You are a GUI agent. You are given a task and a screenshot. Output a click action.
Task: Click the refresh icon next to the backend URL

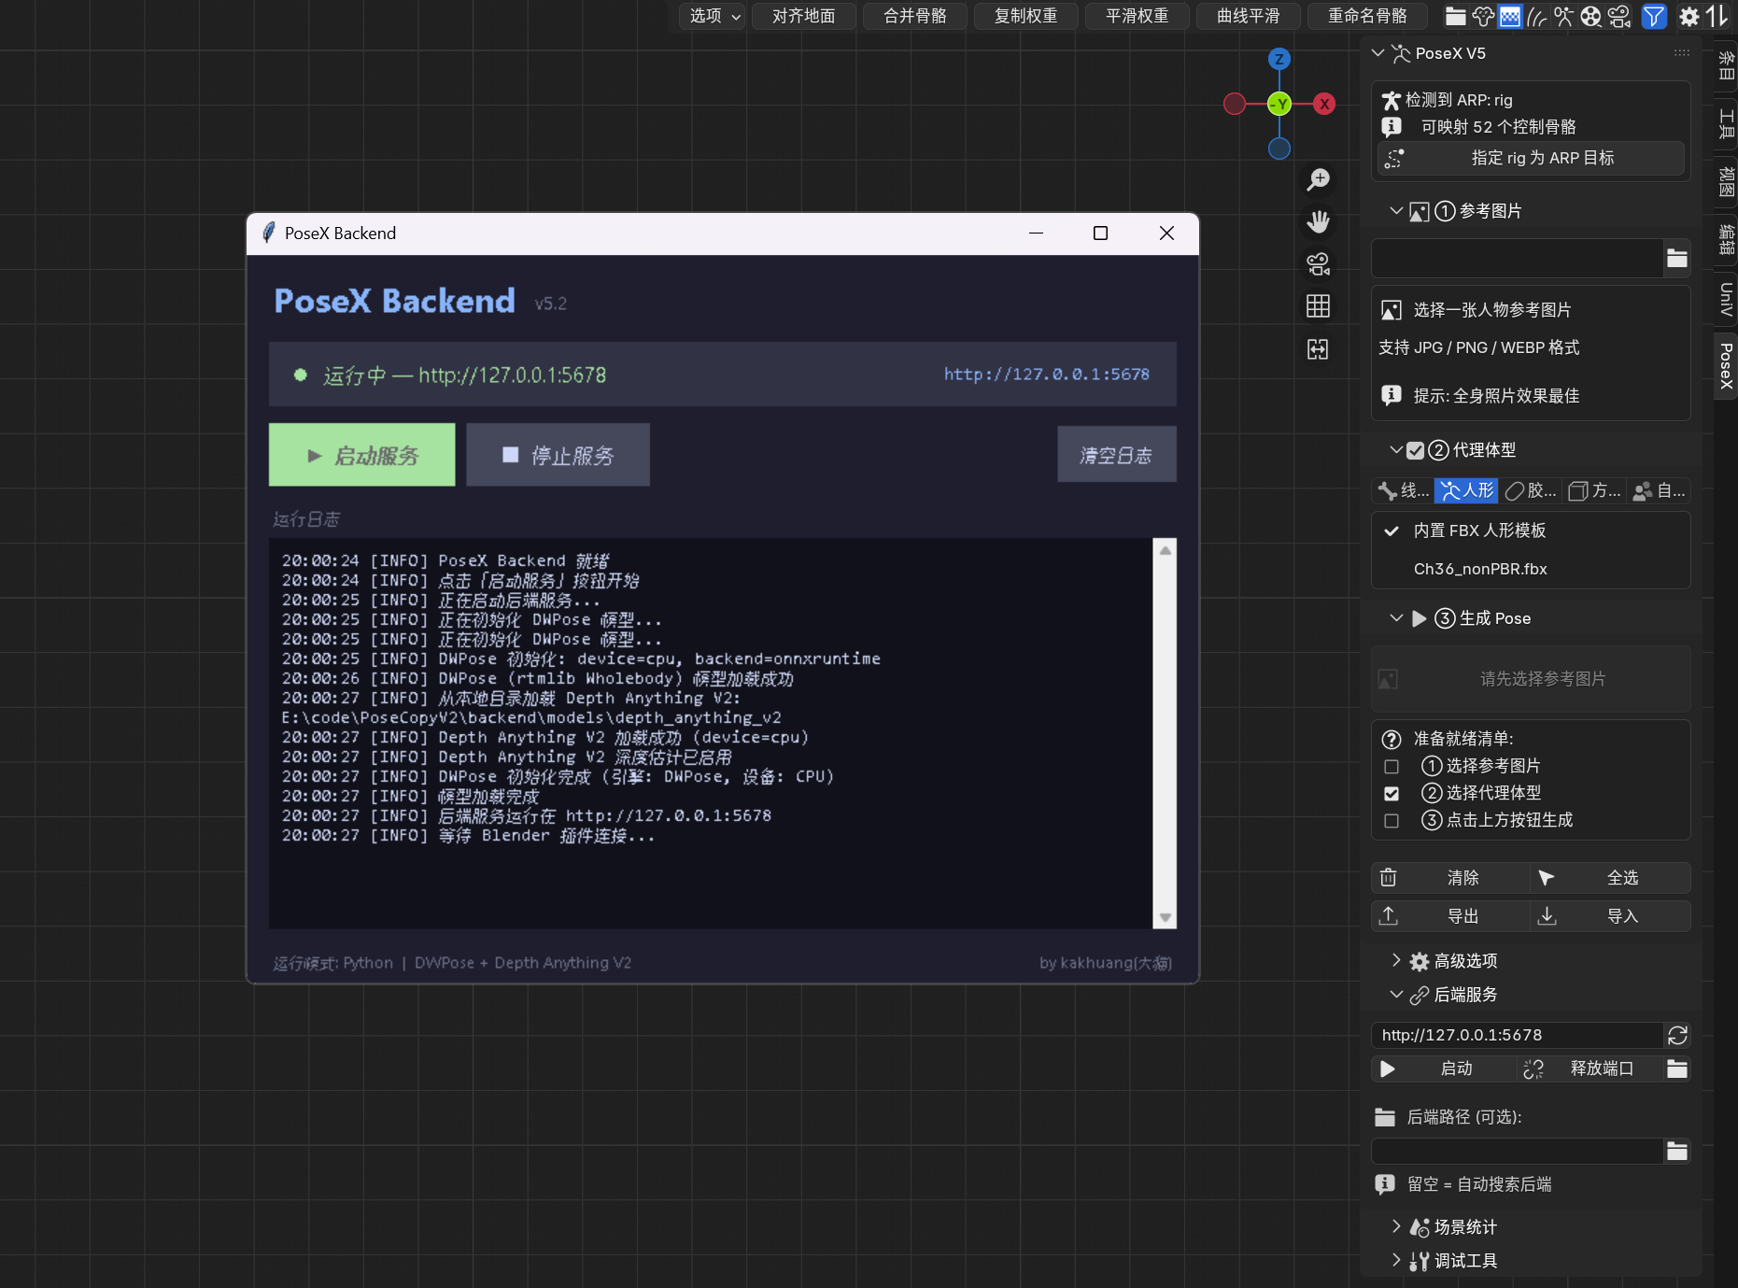coord(1678,1035)
